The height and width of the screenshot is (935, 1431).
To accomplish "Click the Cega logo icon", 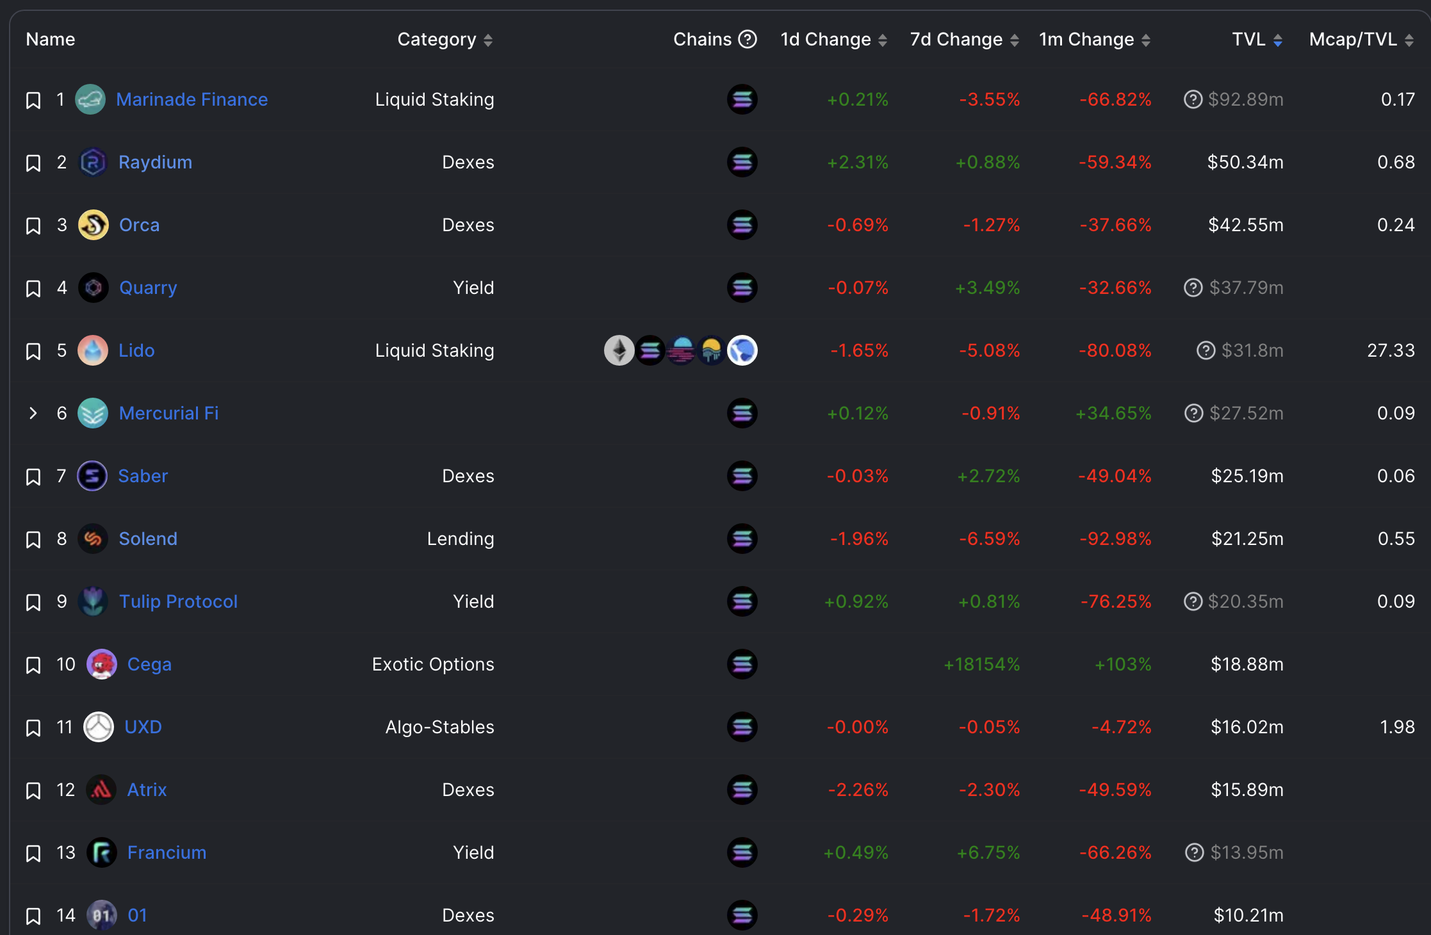I will 102,664.
